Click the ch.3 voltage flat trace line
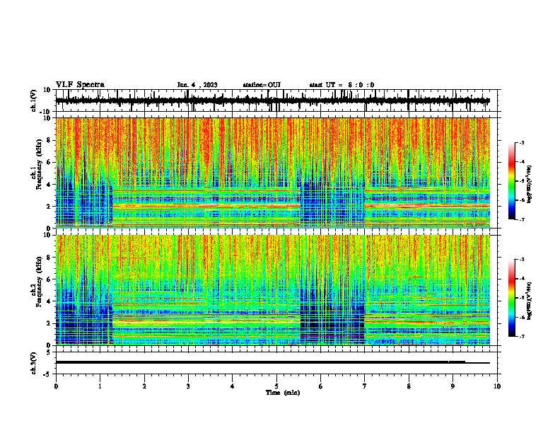560x433 pixels. (x=272, y=362)
